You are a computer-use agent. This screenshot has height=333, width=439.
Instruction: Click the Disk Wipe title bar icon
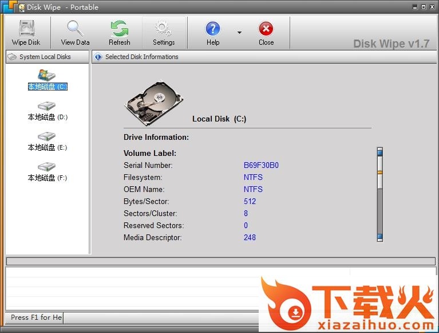click(x=21, y=7)
